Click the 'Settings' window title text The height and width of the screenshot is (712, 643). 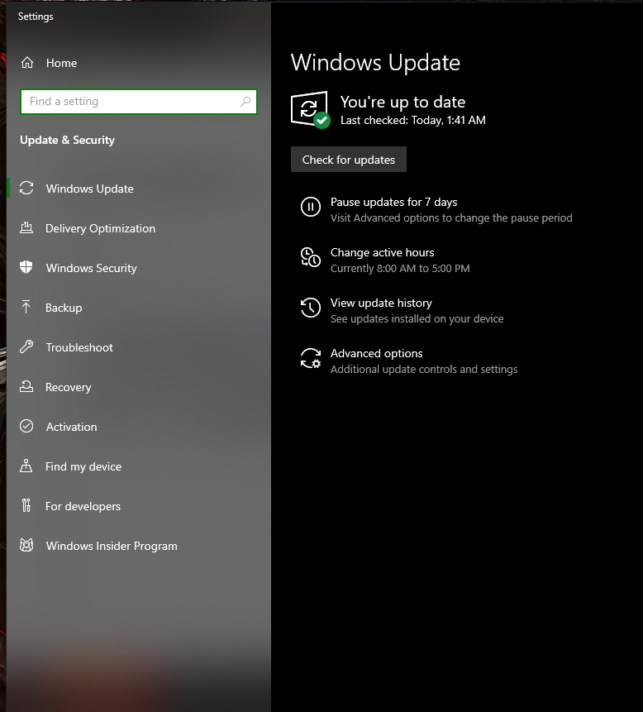click(36, 17)
